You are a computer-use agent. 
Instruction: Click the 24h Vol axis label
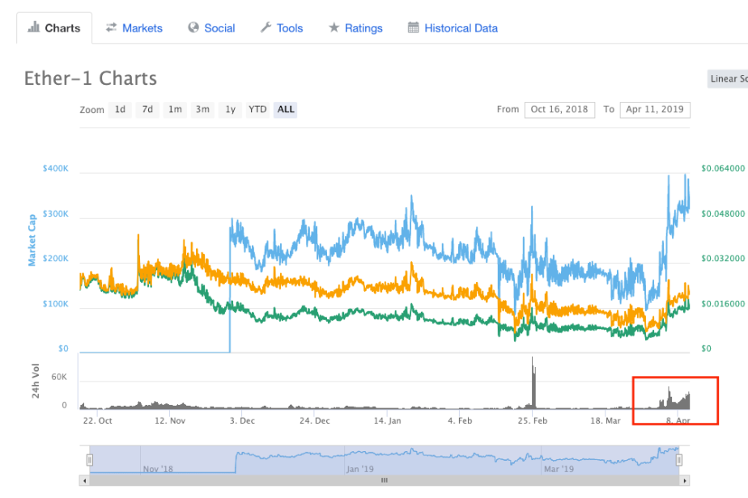[x=36, y=381]
